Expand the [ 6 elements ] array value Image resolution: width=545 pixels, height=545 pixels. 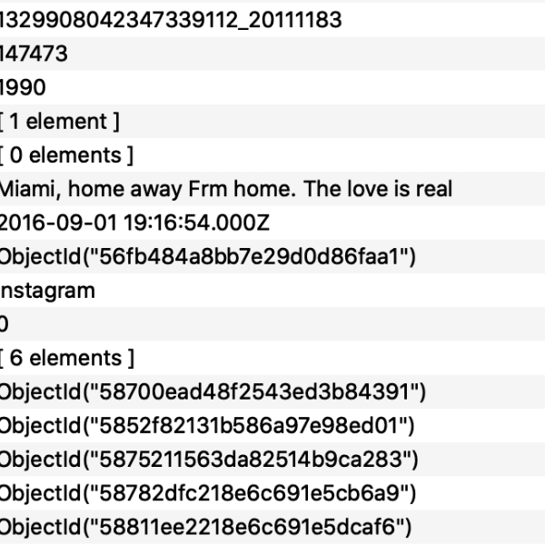(x=68, y=358)
